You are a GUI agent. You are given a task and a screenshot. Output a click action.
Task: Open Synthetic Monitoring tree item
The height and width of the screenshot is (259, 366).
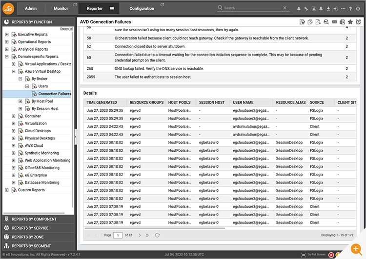(42, 153)
